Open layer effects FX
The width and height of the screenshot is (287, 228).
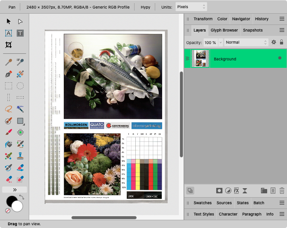[x=236, y=191]
